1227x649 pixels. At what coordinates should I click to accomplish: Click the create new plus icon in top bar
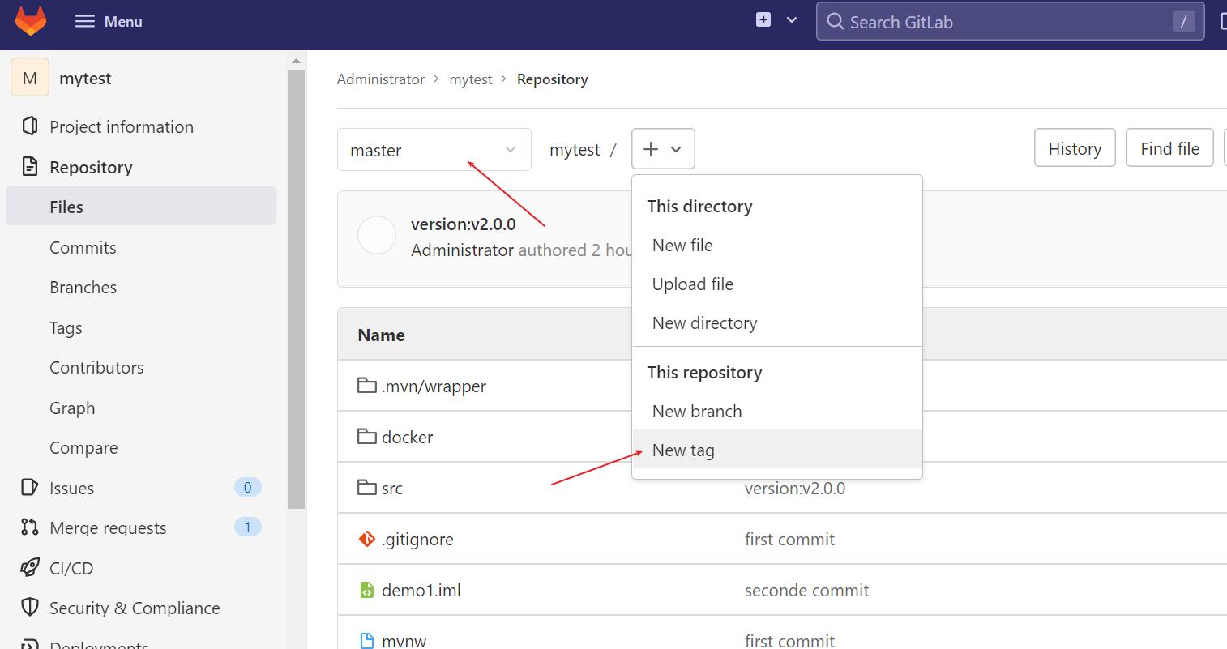(x=763, y=19)
